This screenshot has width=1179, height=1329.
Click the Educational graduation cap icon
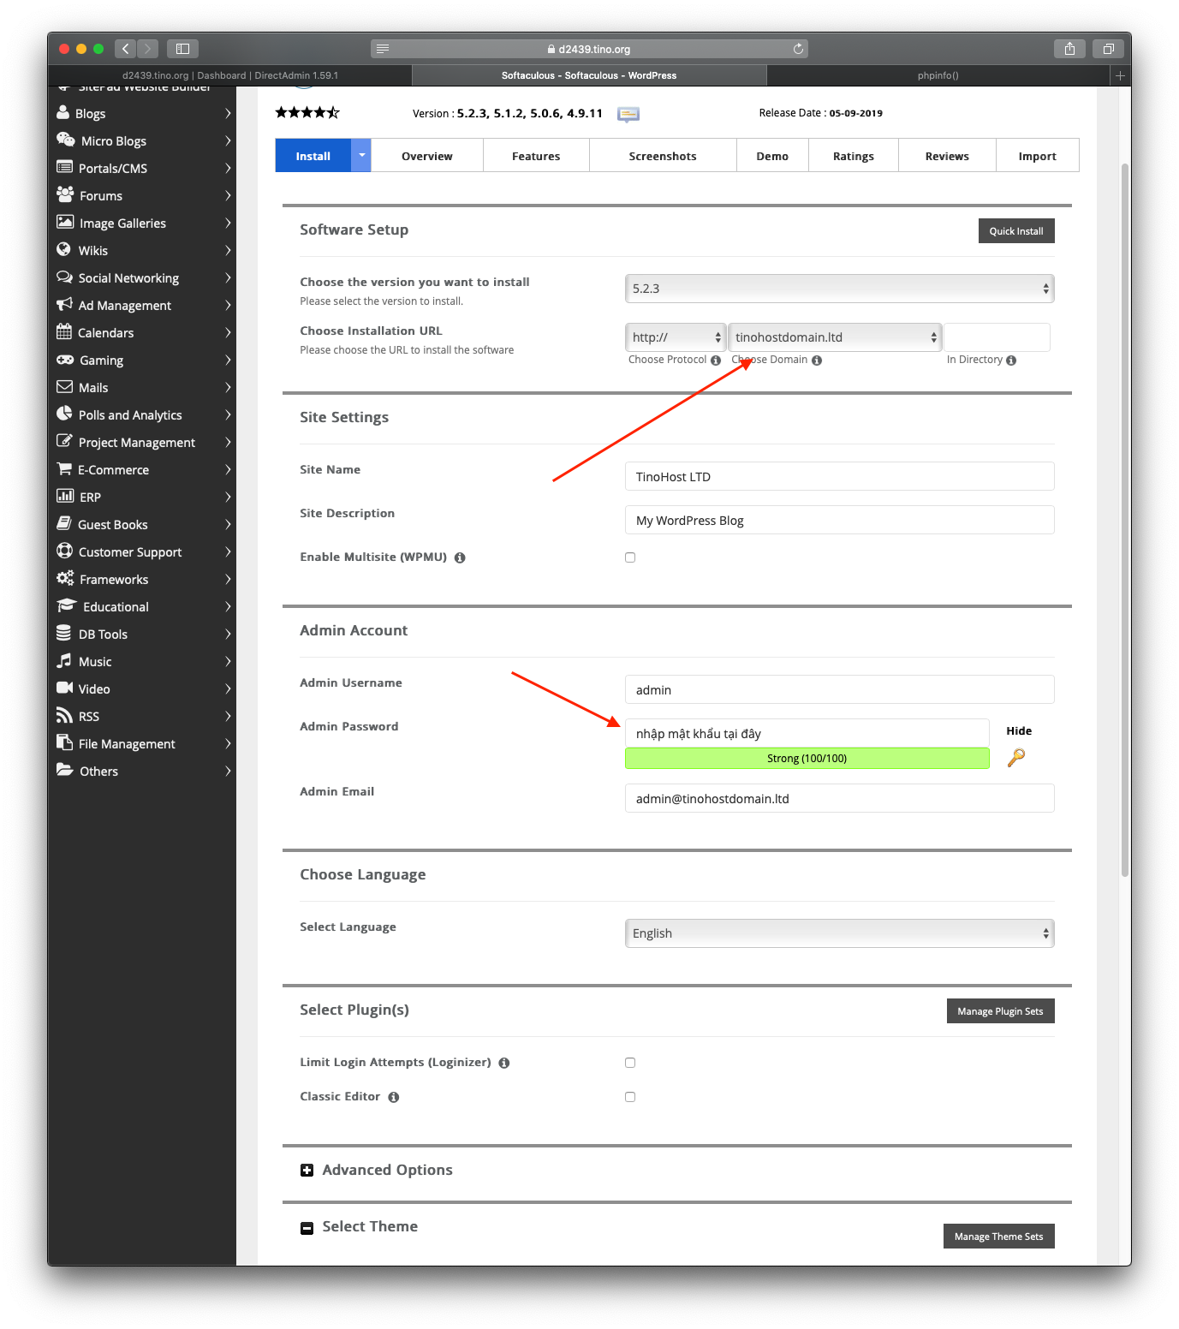click(67, 605)
